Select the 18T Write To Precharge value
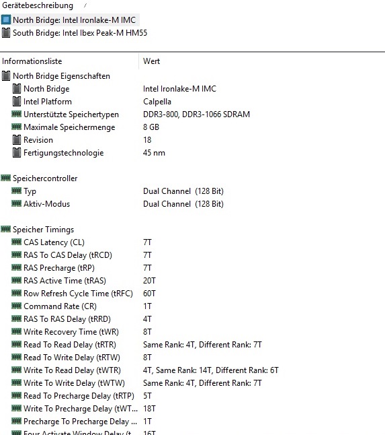Viewport: 385px width, 435px height. tap(149, 408)
